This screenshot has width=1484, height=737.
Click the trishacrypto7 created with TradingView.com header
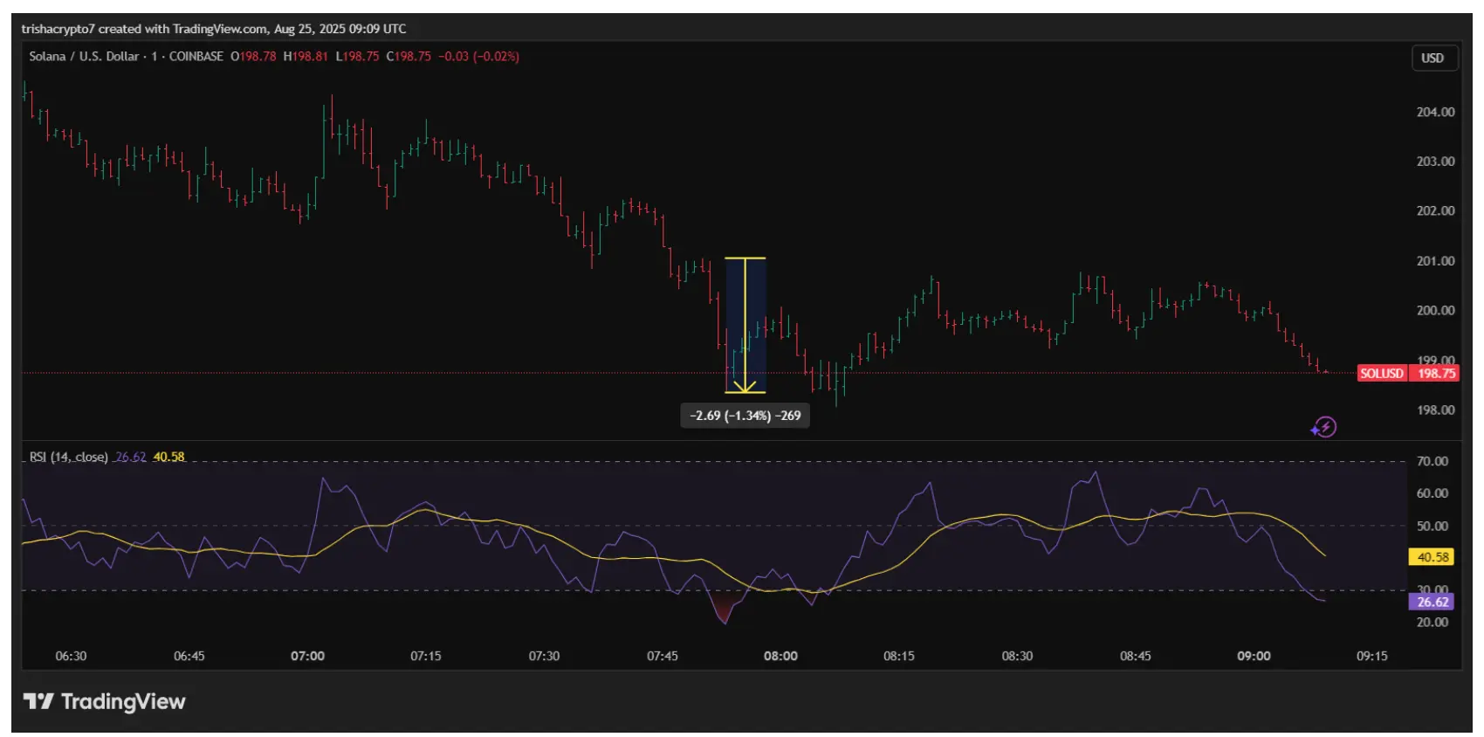[214, 29]
